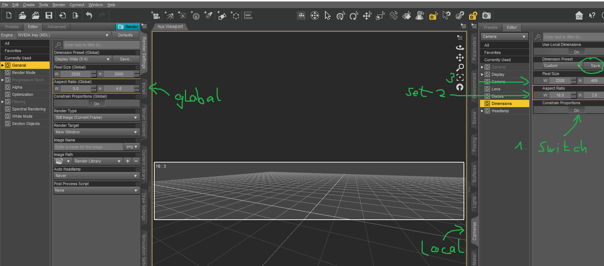
Task: Open the Render menu
Action: pyautogui.click(x=59, y=5)
